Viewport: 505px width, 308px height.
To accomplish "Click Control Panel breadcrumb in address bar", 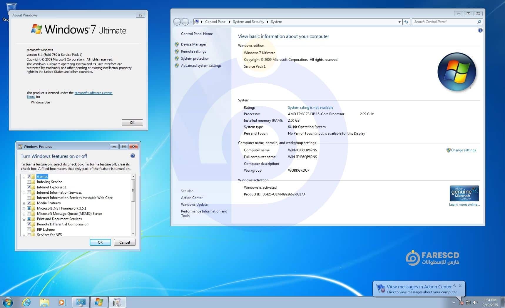I will tap(216, 22).
